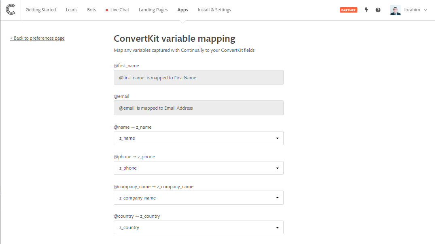Viewport: 435px width, 244px height.
Task: Click the Ibrahim username text
Action: coord(412,10)
